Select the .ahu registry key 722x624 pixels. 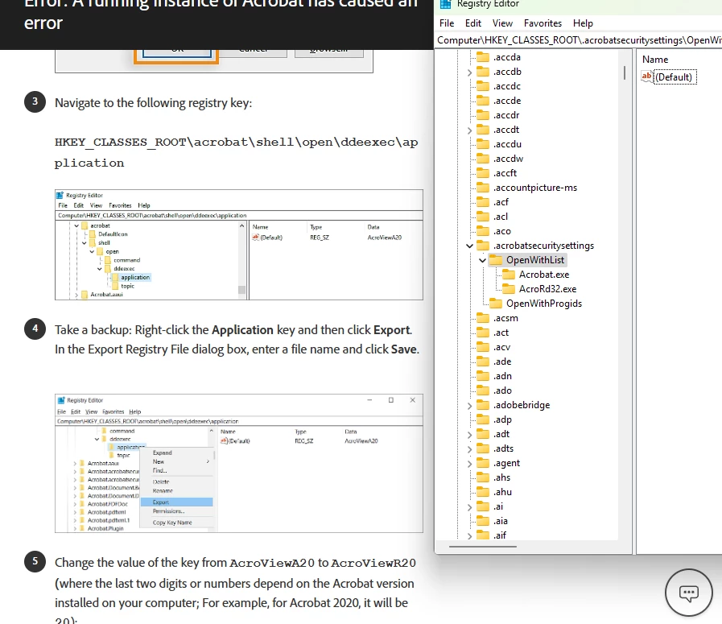[x=502, y=492]
